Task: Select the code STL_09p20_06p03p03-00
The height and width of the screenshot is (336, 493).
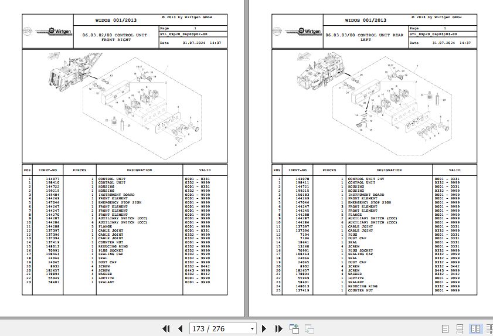Action: tap(433, 34)
